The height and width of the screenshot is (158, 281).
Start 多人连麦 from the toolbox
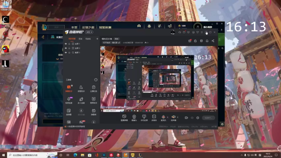click(81, 100)
